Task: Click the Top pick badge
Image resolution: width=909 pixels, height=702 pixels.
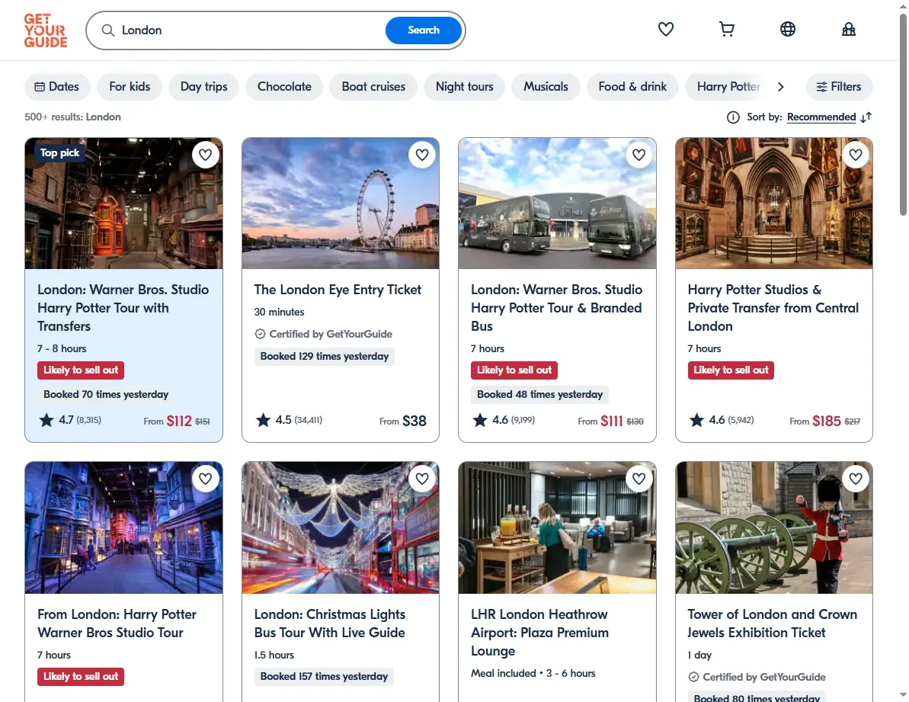Action: [x=59, y=153]
